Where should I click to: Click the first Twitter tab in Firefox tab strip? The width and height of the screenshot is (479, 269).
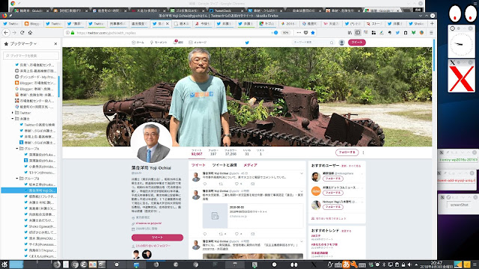pyautogui.click(x=10, y=23)
